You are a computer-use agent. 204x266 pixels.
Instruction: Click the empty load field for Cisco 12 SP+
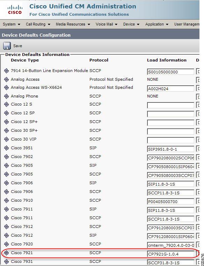[170, 123]
